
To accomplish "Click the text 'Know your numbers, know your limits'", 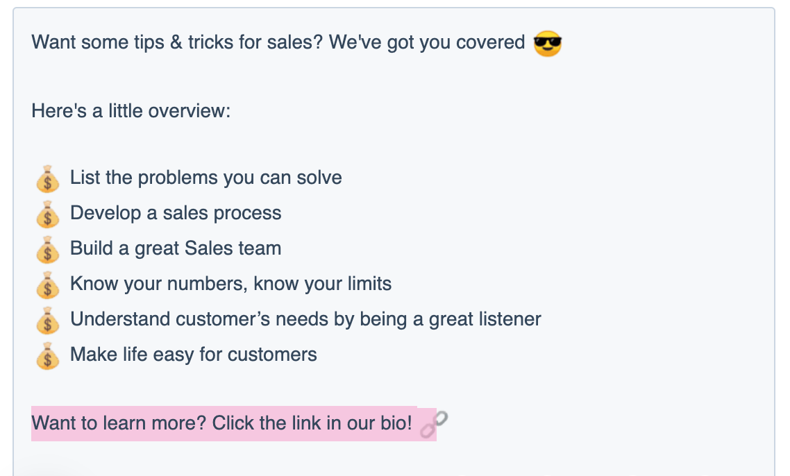I will [x=230, y=284].
